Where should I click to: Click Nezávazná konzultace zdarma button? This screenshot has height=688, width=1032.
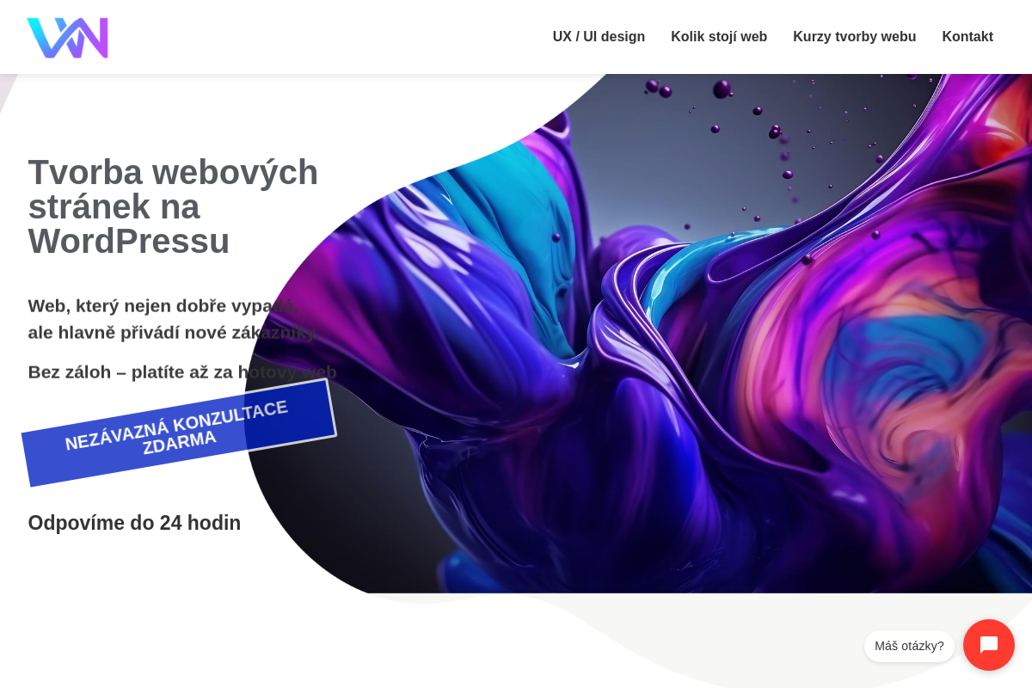179,433
